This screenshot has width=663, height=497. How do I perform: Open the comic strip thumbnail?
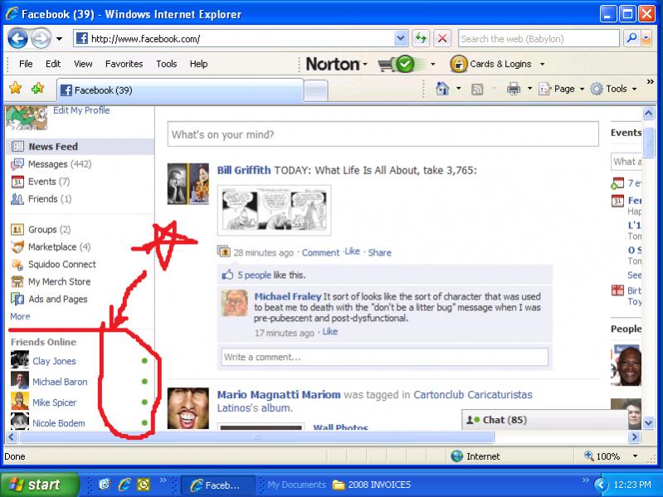(275, 210)
